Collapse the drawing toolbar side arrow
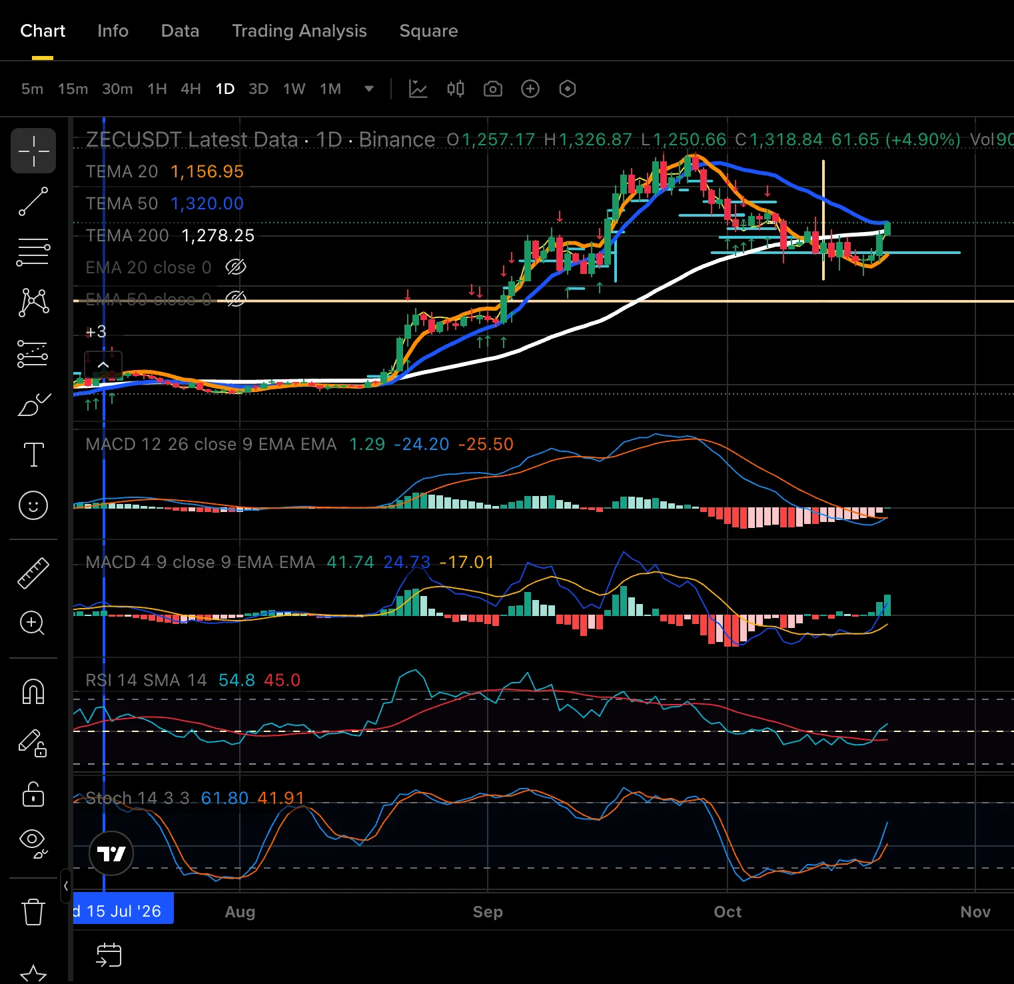The width and height of the screenshot is (1014, 984). click(65, 886)
